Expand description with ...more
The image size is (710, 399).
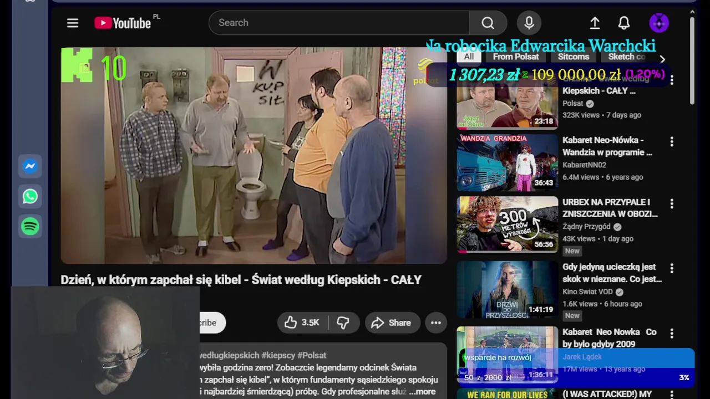pyautogui.click(x=422, y=392)
